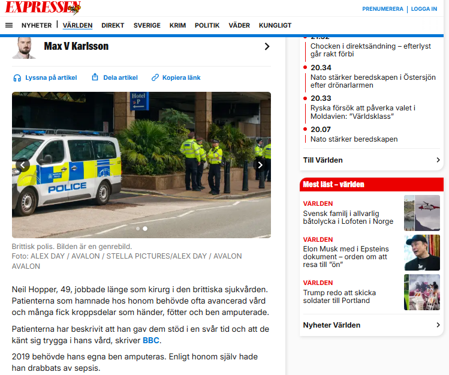449x375 pixels.
Task: Click the police van article image
Action: 141,165
